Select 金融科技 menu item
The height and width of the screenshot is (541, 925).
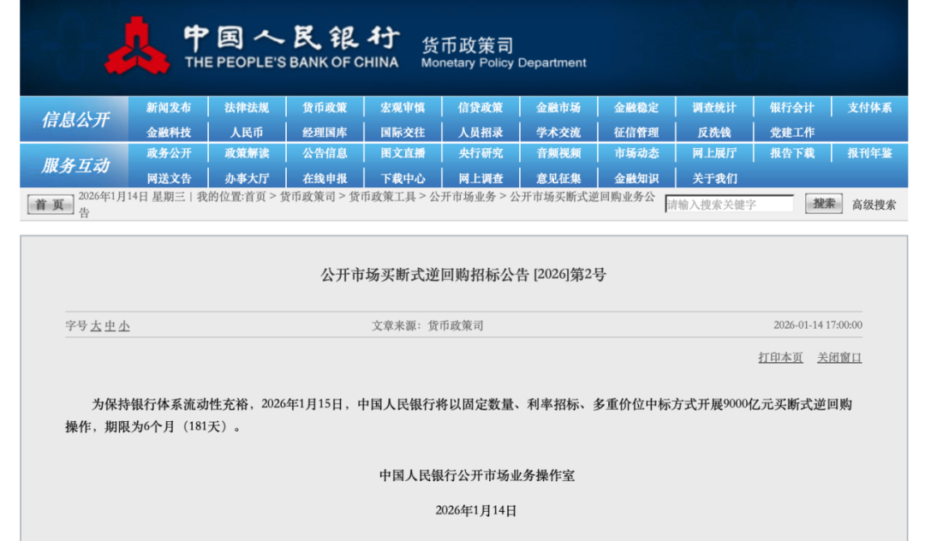169,133
